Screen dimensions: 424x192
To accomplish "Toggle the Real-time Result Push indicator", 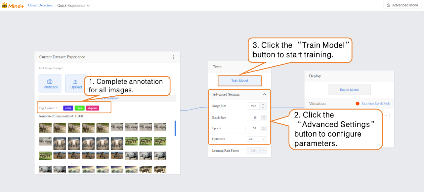I will tap(358, 104).
